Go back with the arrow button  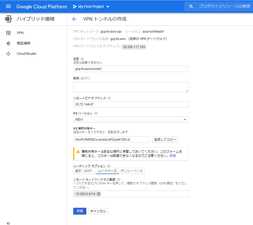[74, 19]
